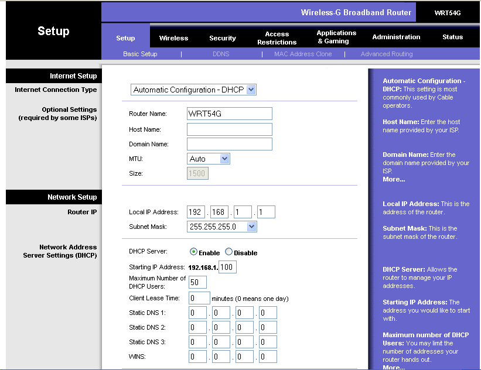The height and width of the screenshot is (370, 481).
Task: Open the Access Restrictions tab
Action: click(x=277, y=38)
